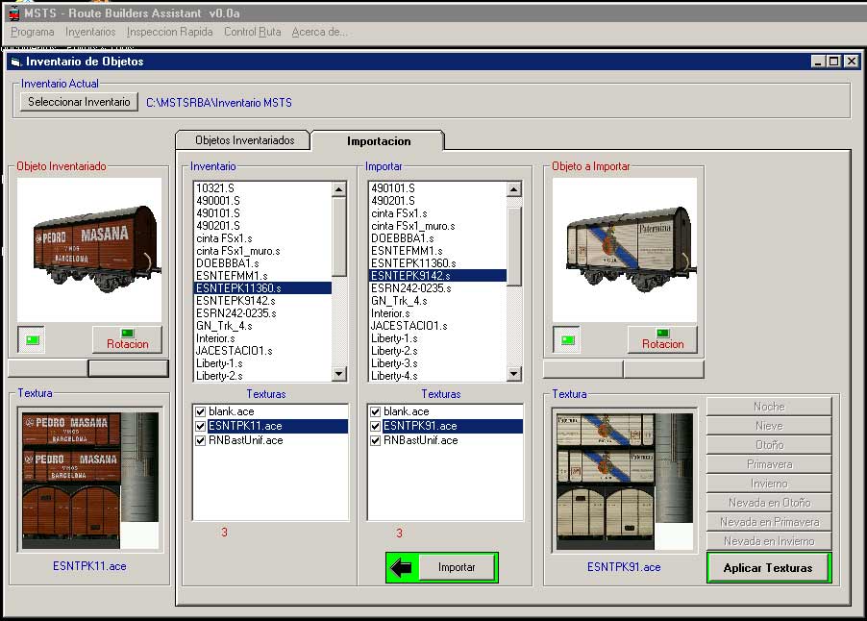Open the Control Ruta menu
Image resolution: width=867 pixels, height=621 pixels.
(251, 32)
